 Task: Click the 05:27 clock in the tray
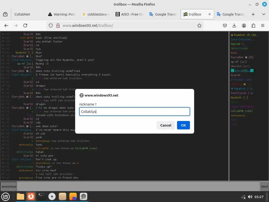click(259, 197)
